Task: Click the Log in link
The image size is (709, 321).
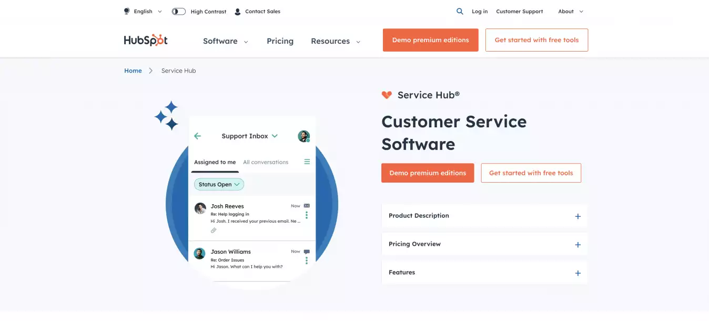Action: 480,12
